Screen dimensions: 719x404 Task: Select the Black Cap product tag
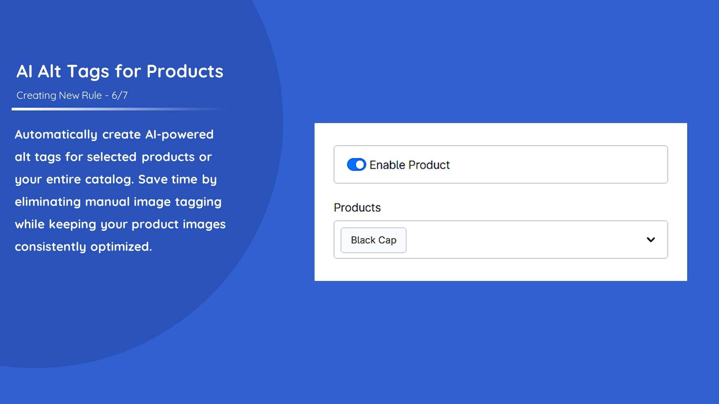(373, 240)
